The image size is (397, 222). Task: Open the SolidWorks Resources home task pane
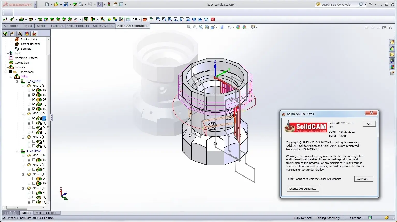point(392,42)
